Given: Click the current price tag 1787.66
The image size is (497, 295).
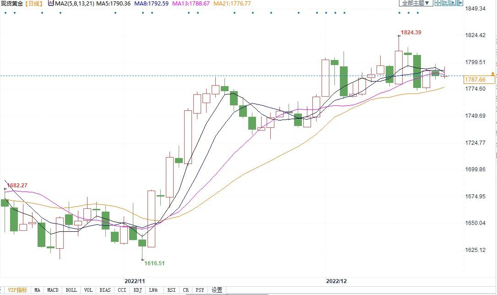Looking at the screenshot, I should tap(475, 80).
